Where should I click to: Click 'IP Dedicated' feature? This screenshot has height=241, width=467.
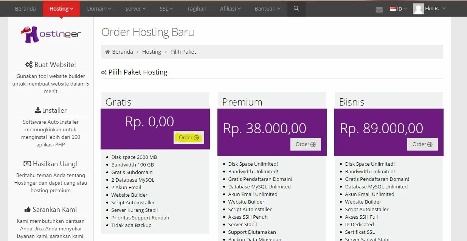[x=359, y=224]
